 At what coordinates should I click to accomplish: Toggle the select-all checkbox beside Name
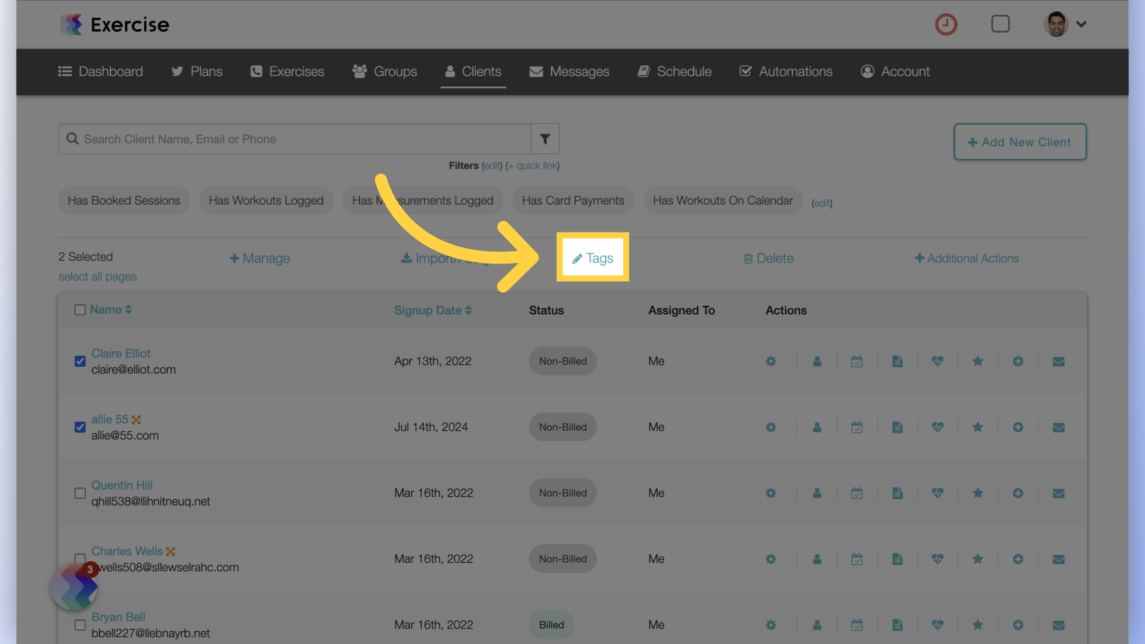(x=80, y=310)
